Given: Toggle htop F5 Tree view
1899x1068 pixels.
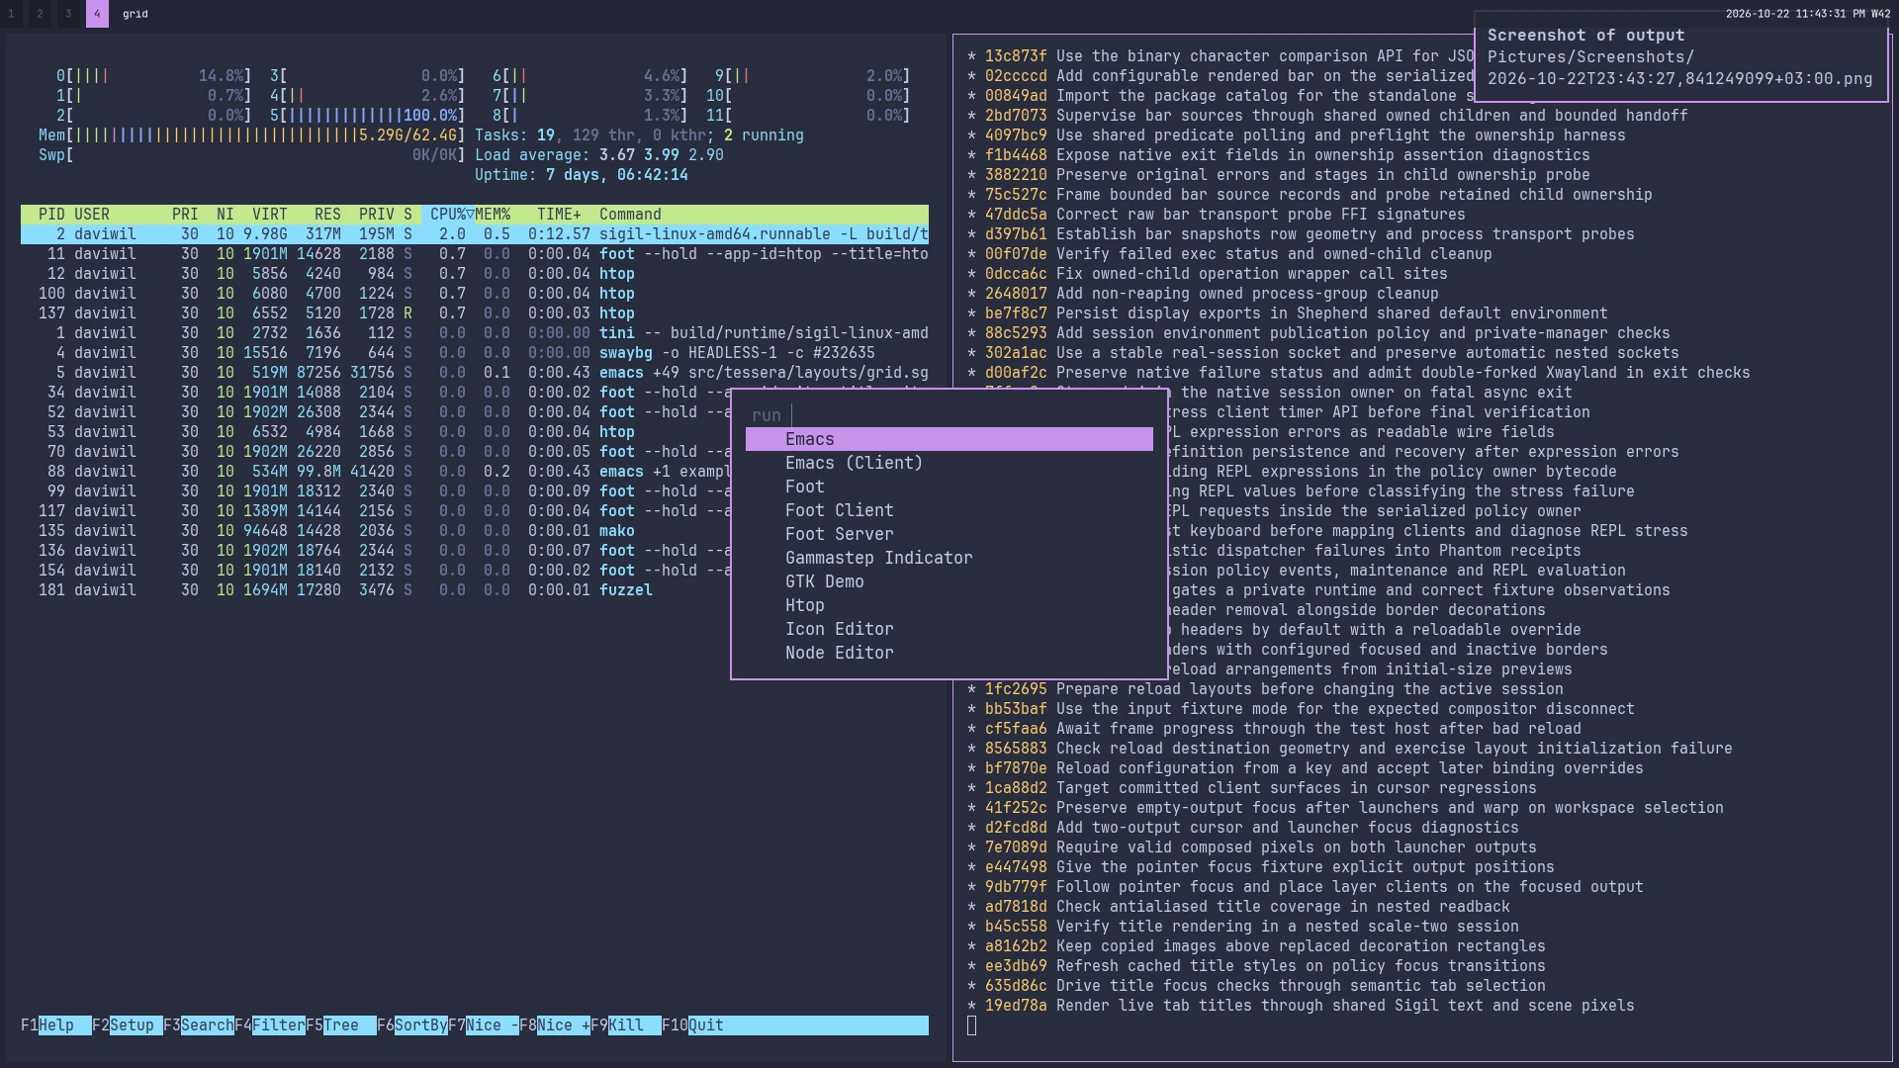Looking at the screenshot, I should (x=341, y=1025).
